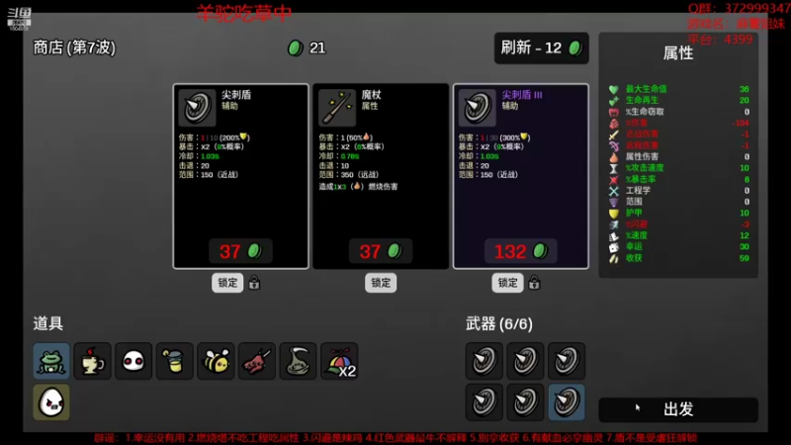
Task: Click the 收获 value 59
Action: tap(745, 258)
